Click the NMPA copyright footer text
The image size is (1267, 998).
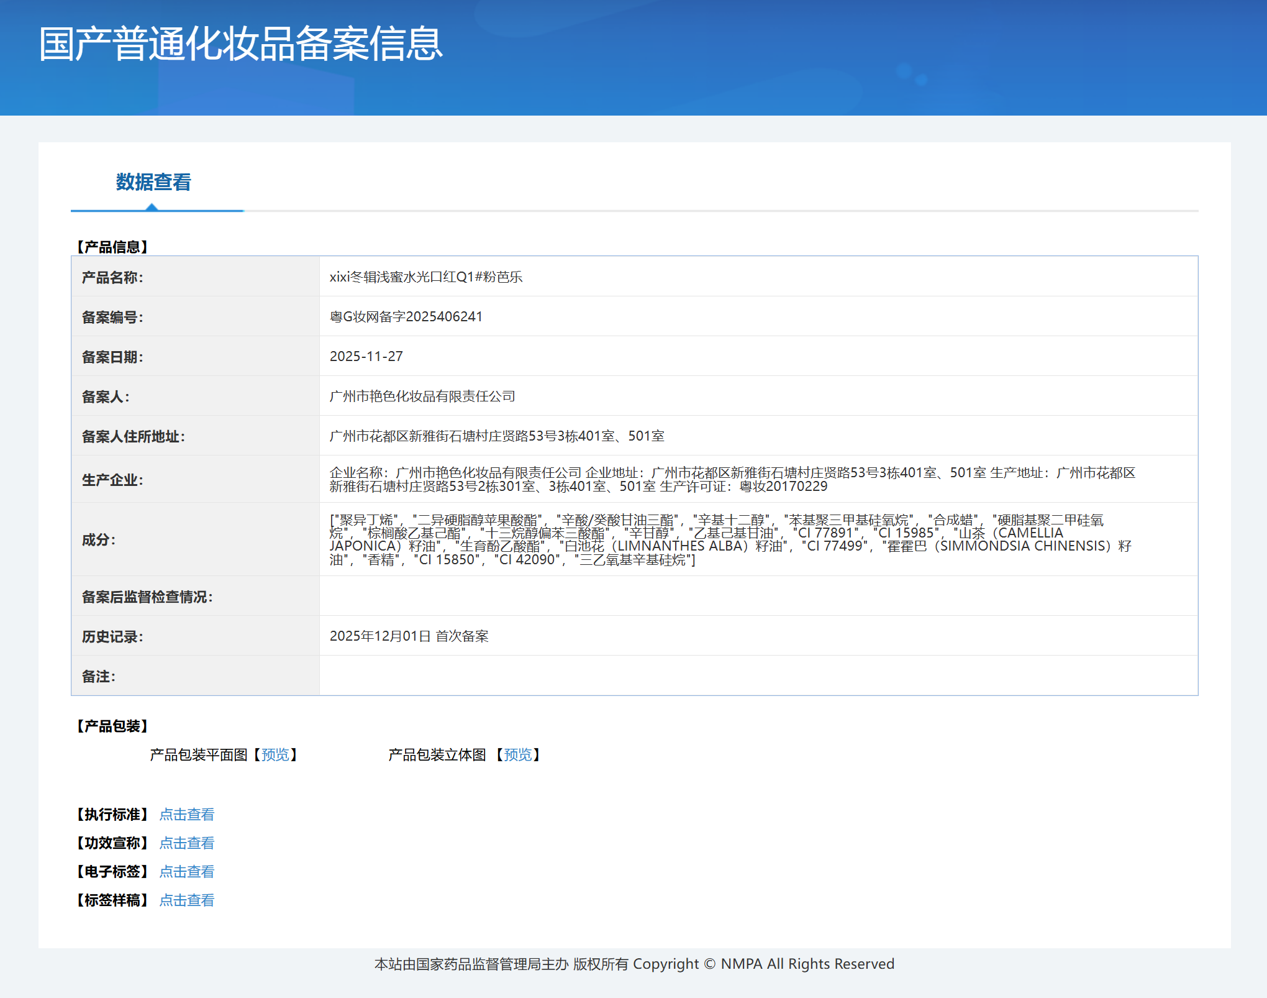pos(634,964)
